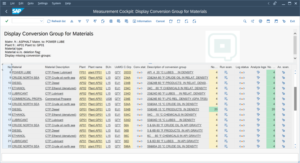Click '5 & 6A 60 °F CRUDE OIL IN API GRAVITY'
300x163 pixels.
174,125
